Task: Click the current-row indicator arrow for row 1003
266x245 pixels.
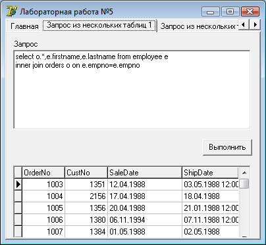Action: 18,185
